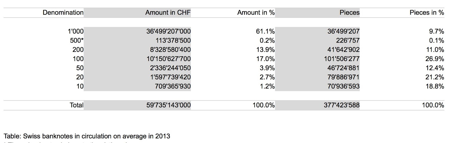Select the 8'328'580'400 amount cell
The image size is (450, 143).
click(x=170, y=50)
